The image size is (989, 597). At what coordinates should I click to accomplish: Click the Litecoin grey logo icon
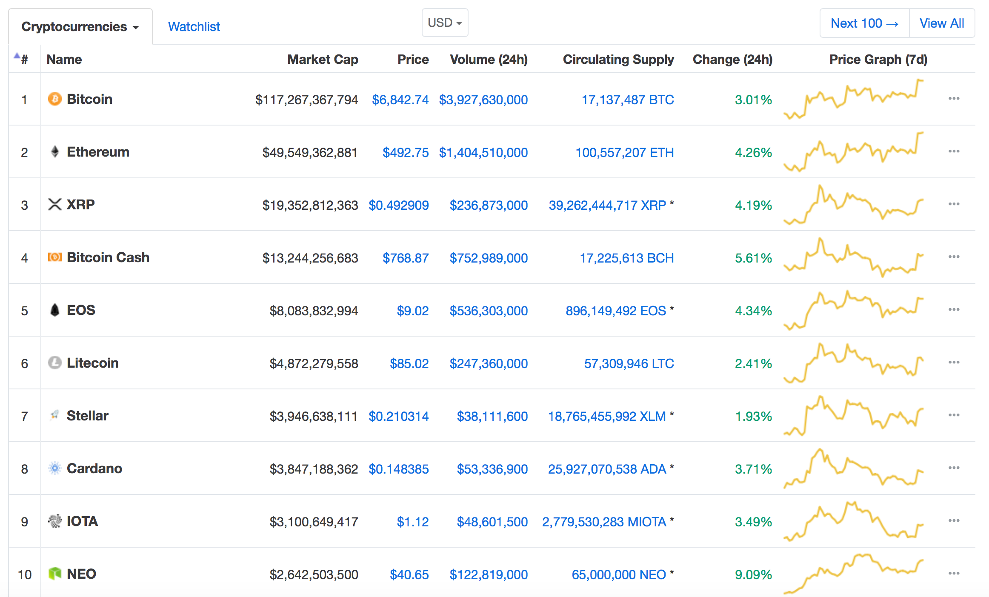[x=55, y=363]
